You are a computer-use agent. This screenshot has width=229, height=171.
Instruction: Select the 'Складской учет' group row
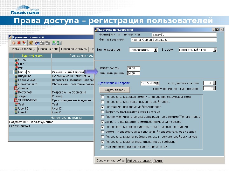pyautogui.click(x=51, y=126)
